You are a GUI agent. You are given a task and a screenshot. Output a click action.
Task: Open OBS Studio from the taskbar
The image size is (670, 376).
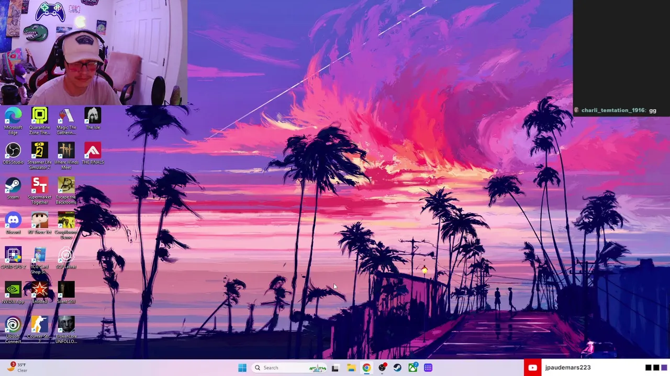pyautogui.click(x=382, y=368)
